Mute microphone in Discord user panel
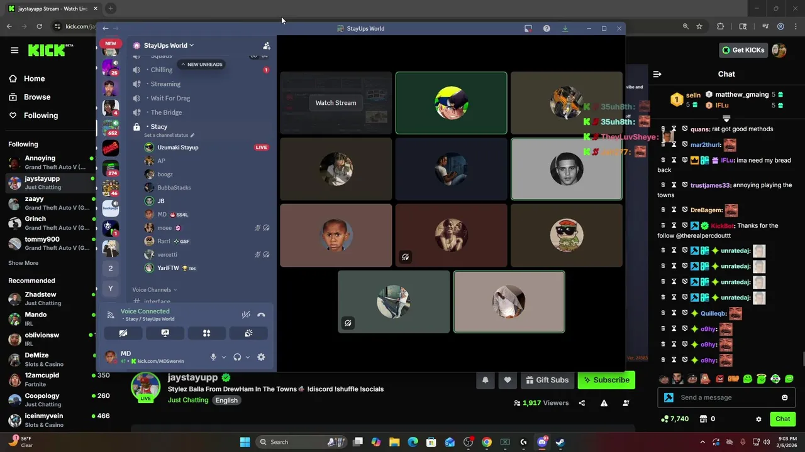 (213, 357)
